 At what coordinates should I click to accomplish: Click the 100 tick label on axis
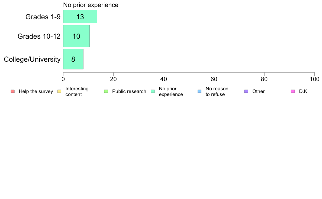coord(314,79)
